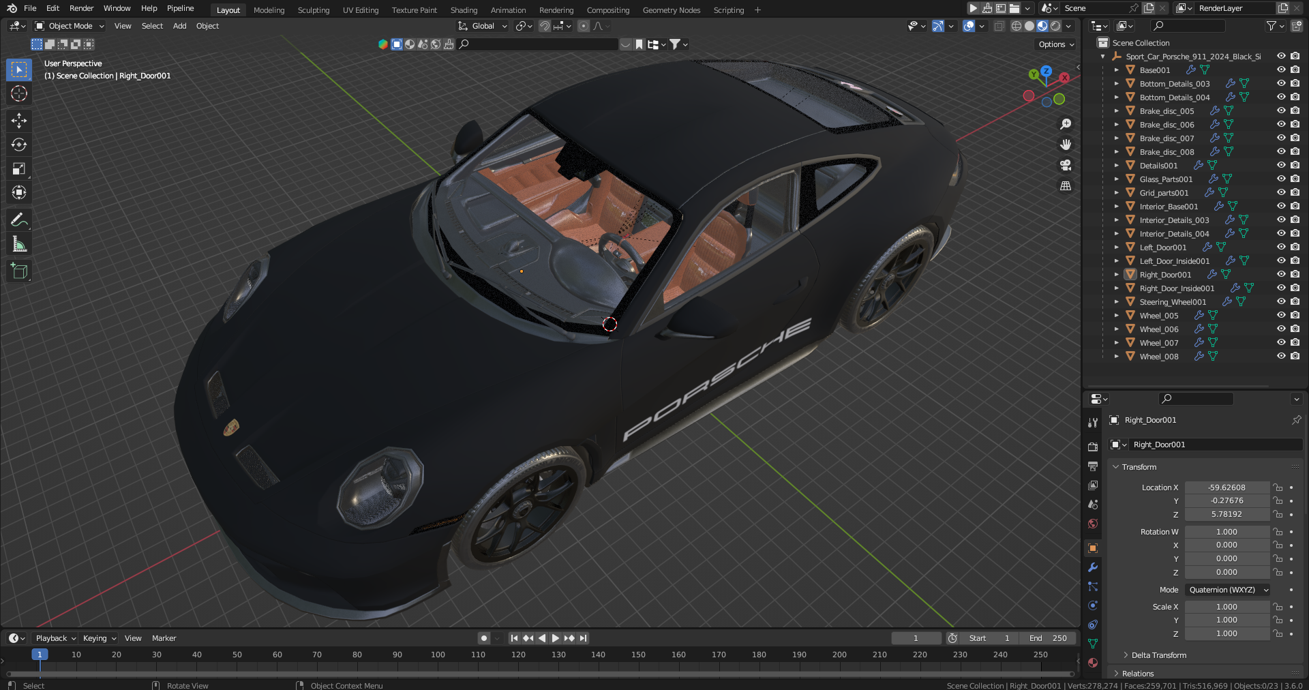Disable rendering for Steering_Wheel001 camera icon
This screenshot has height=690, width=1309.
1295,301
